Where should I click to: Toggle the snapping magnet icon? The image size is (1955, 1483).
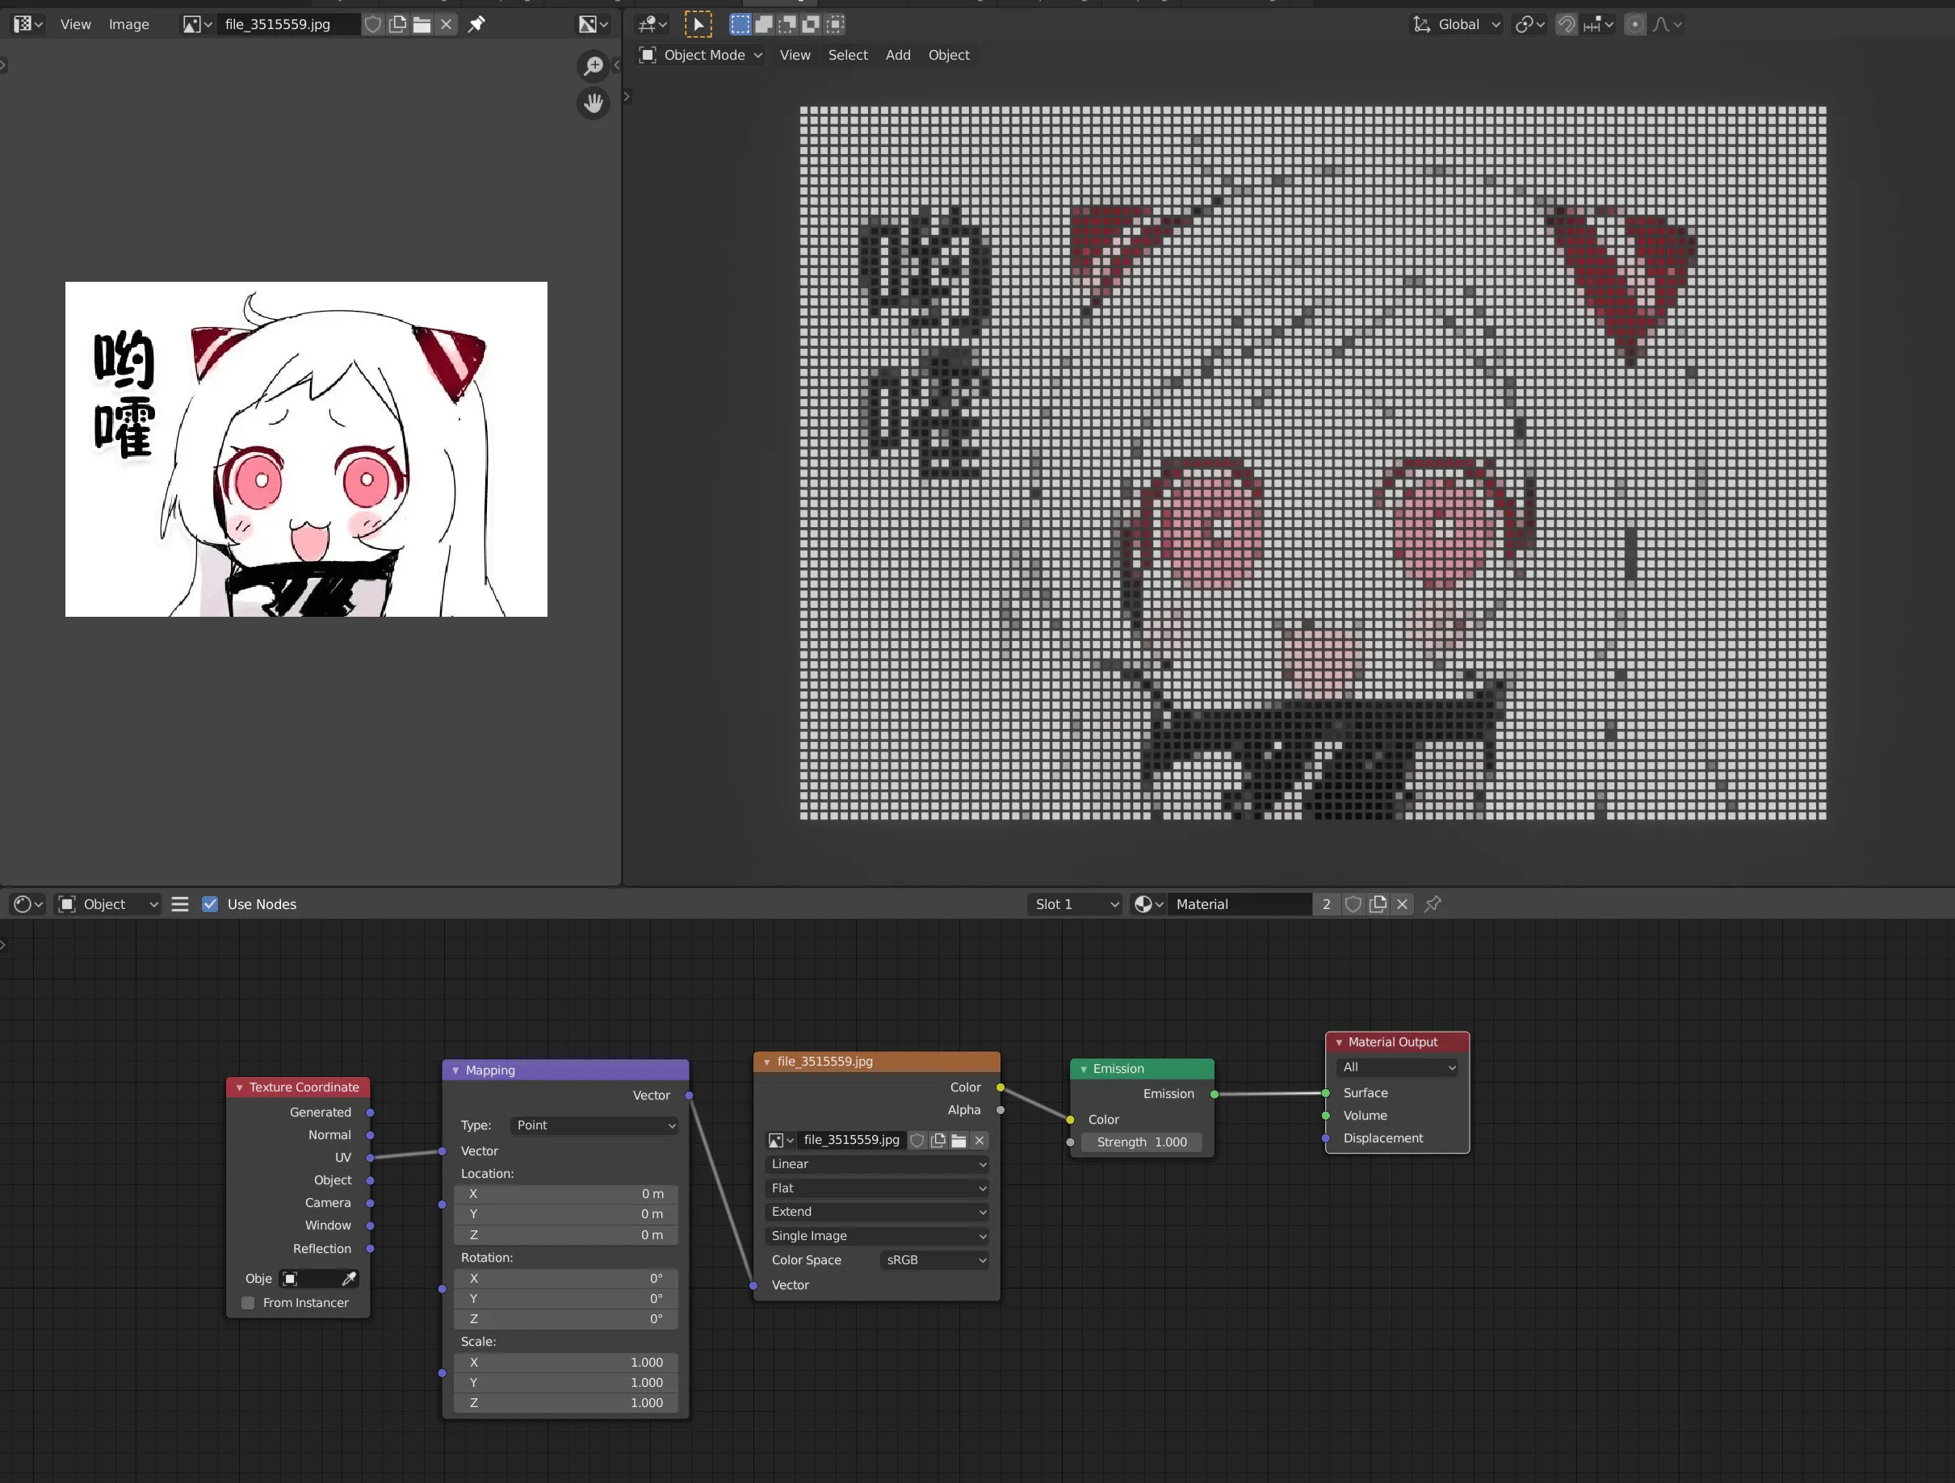tap(1566, 24)
